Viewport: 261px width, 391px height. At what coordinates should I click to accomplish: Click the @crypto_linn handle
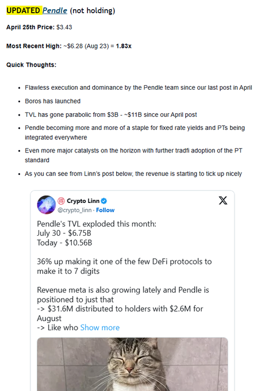click(x=75, y=210)
